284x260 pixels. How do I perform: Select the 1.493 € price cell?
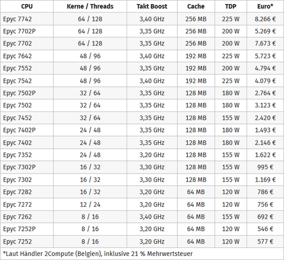pyautogui.click(x=265, y=130)
